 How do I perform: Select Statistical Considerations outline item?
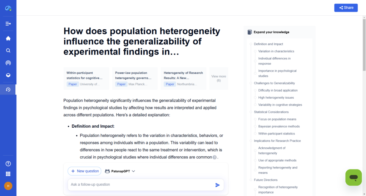tap(271, 112)
